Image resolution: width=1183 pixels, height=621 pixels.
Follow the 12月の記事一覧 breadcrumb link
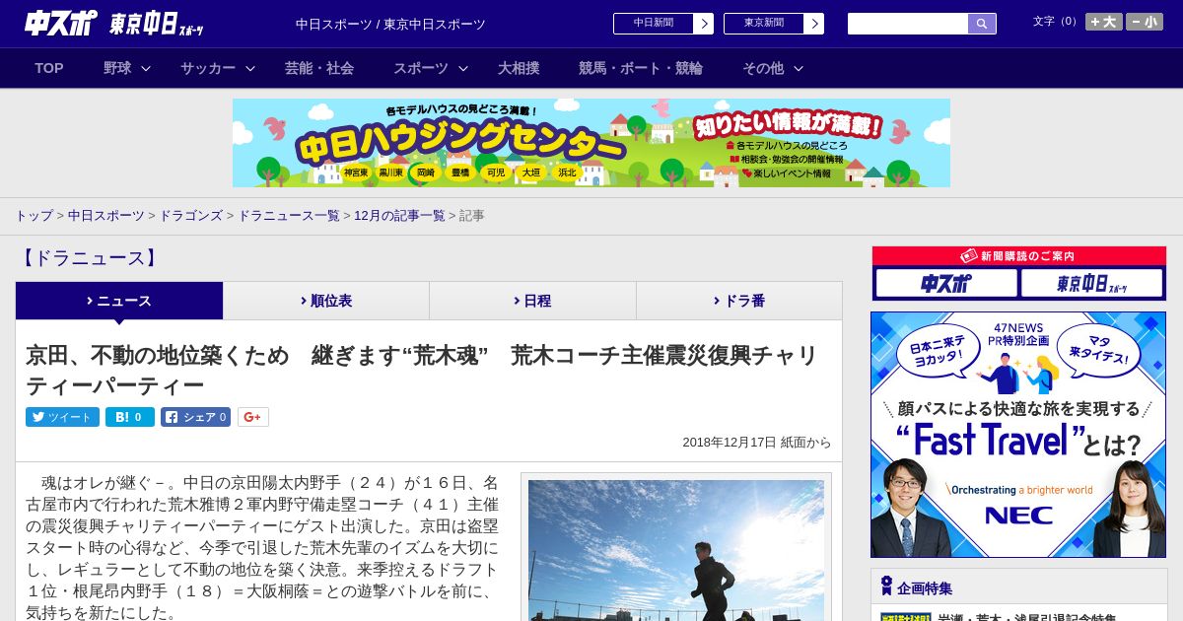[399, 216]
